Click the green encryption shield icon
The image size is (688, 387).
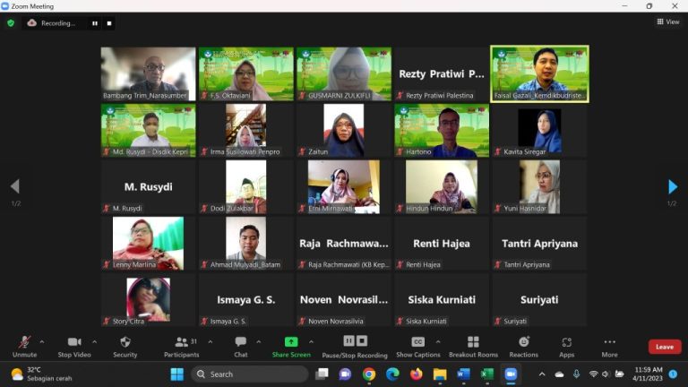[11, 23]
